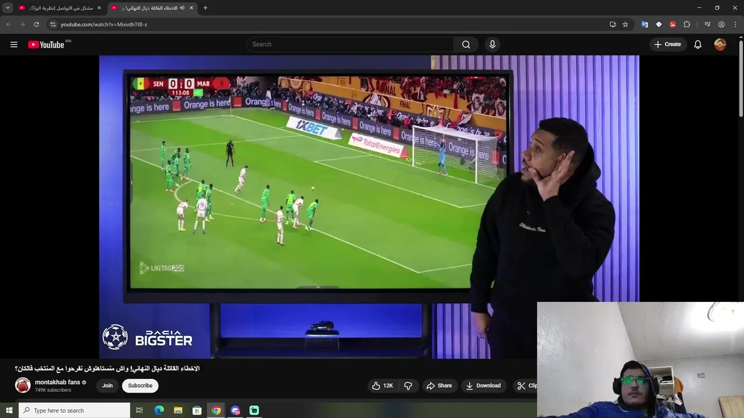744x418 pixels.
Task: Open the media controls icon in Chrome
Action: pos(707,24)
